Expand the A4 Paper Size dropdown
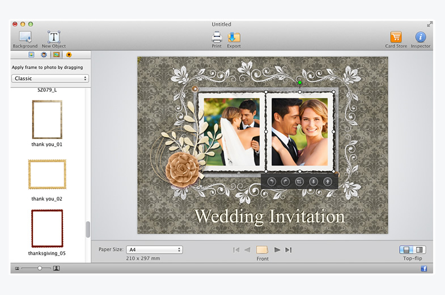 point(154,250)
